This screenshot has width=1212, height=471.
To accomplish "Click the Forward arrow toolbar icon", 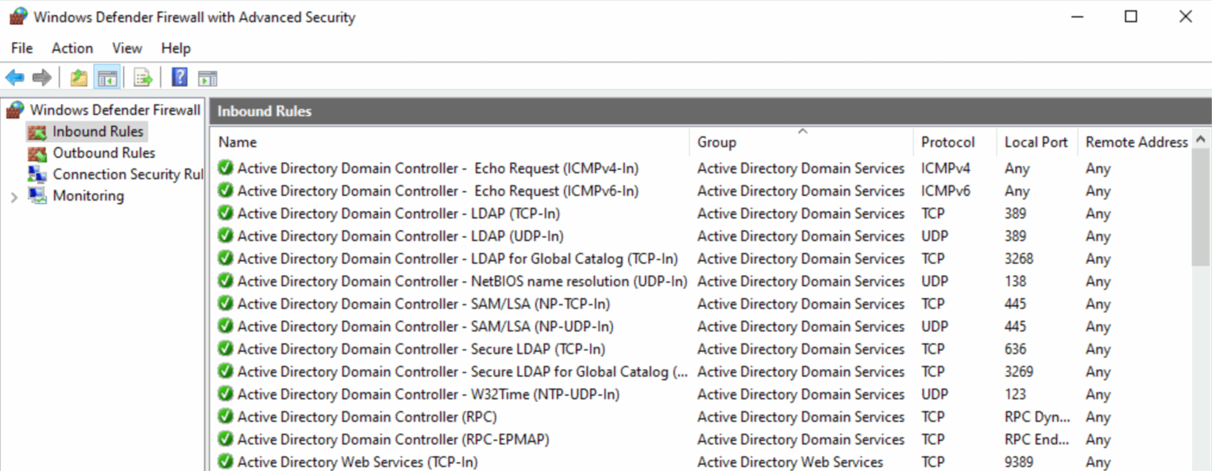I will coord(42,78).
